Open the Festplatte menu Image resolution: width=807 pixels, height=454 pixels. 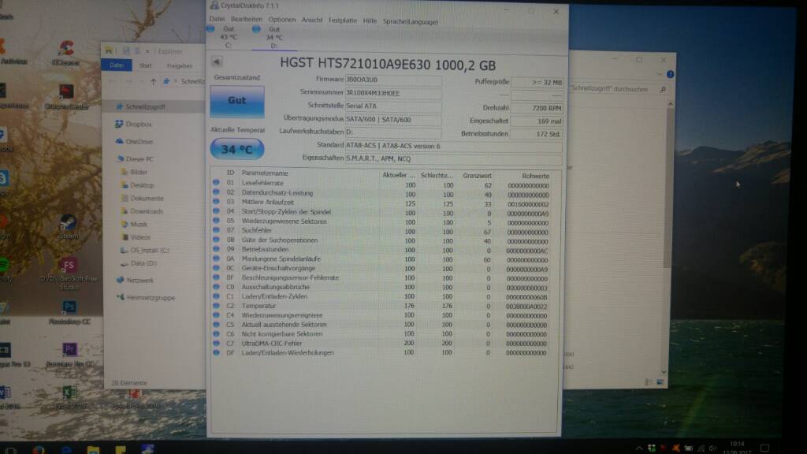[343, 20]
